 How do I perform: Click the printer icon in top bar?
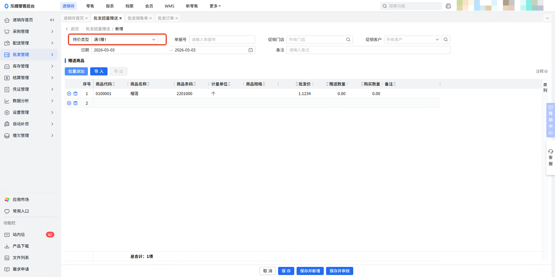point(448,6)
